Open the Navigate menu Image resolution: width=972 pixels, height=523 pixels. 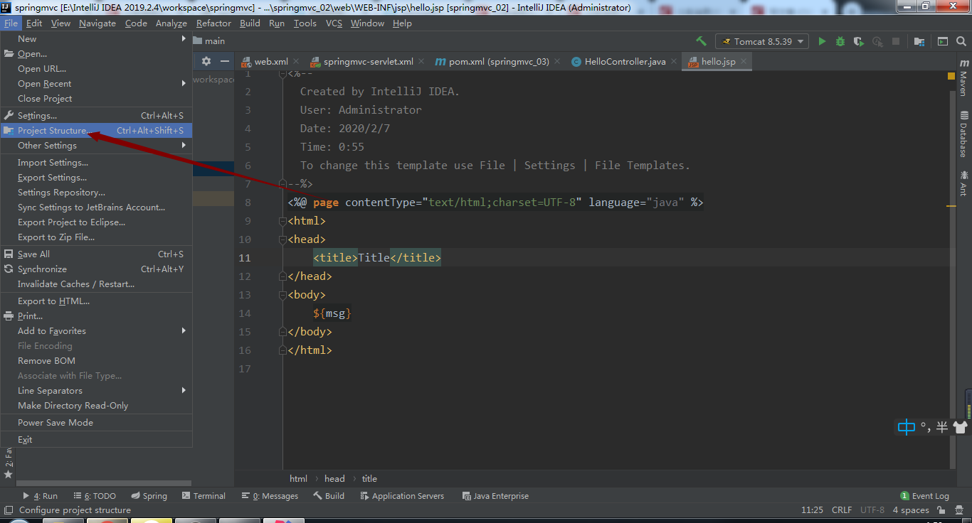click(x=97, y=23)
